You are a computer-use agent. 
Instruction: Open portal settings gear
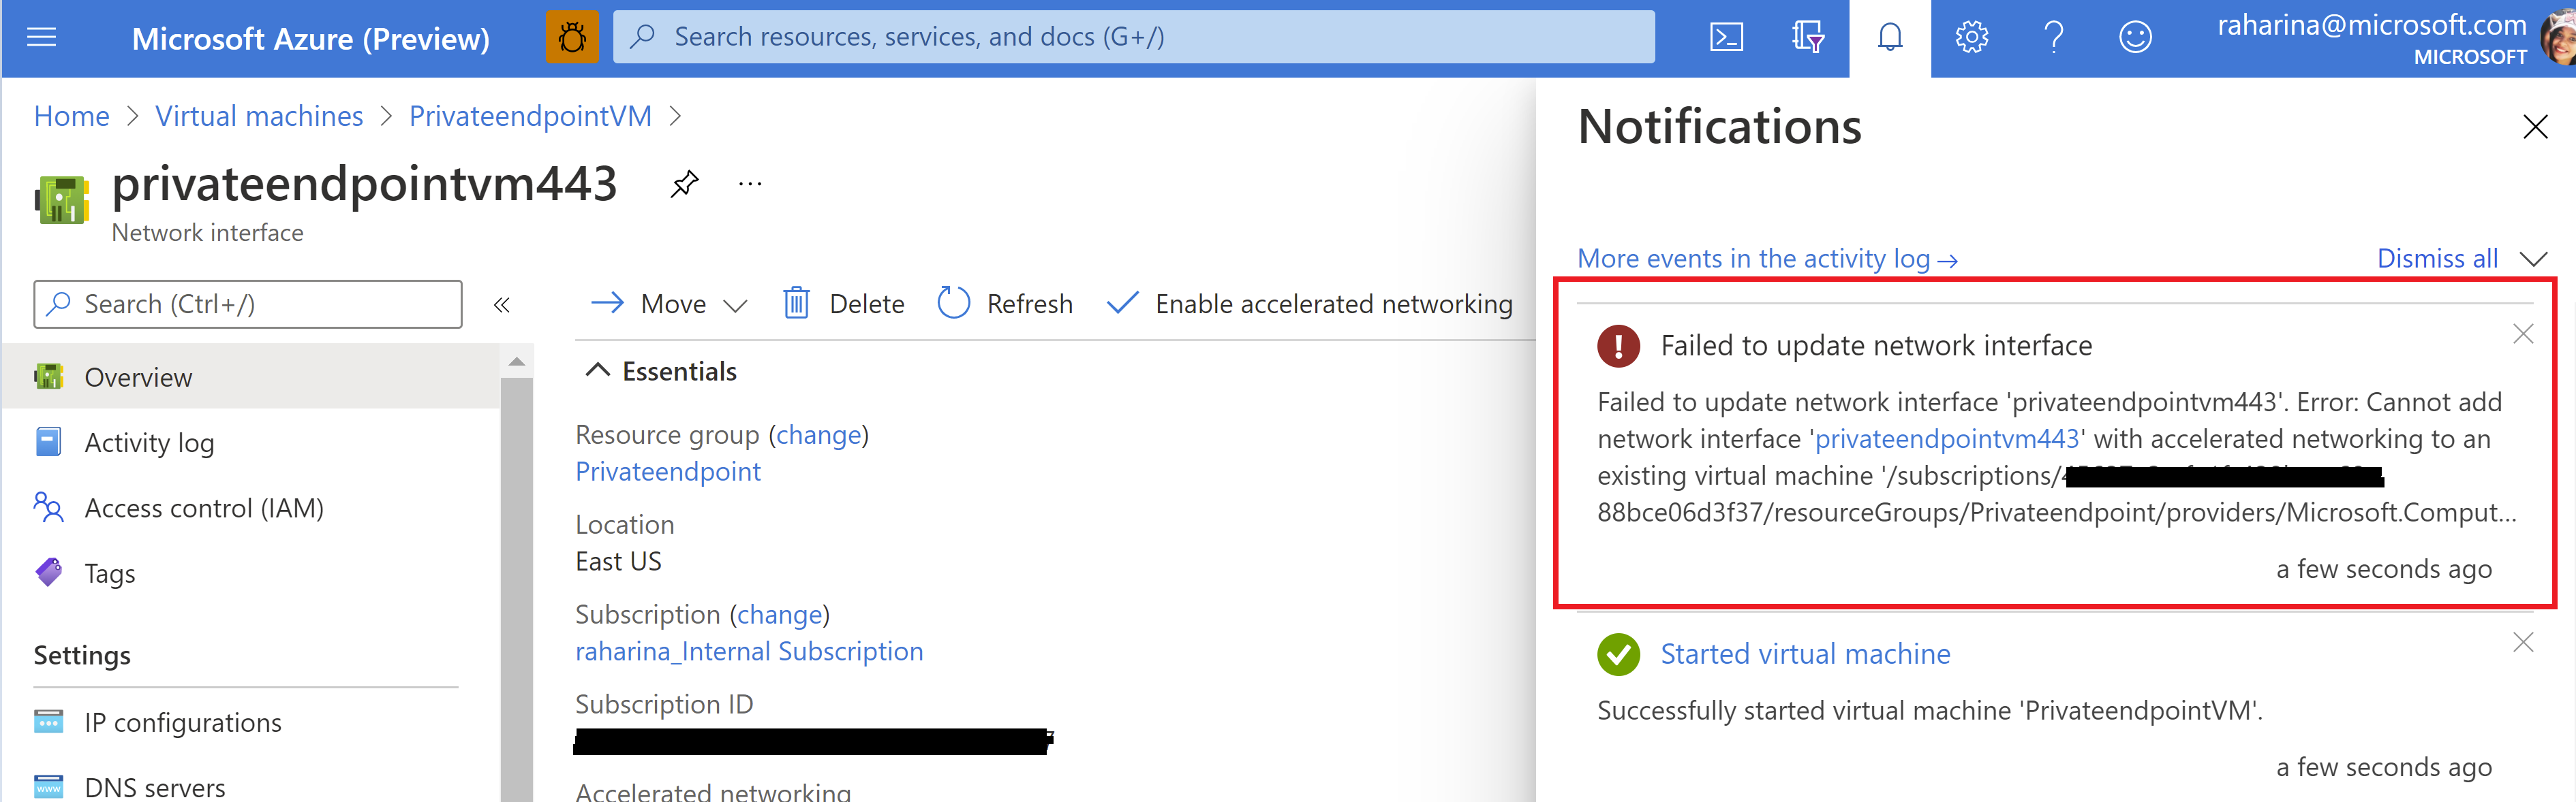pyautogui.click(x=1971, y=38)
